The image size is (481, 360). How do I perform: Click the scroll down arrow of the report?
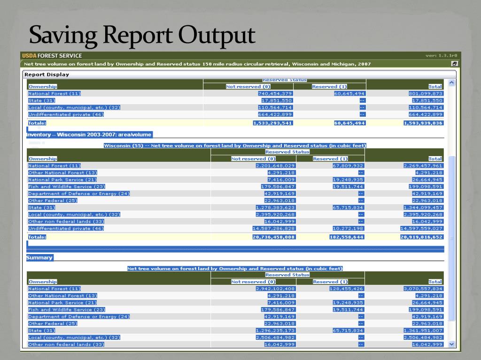[x=451, y=344]
